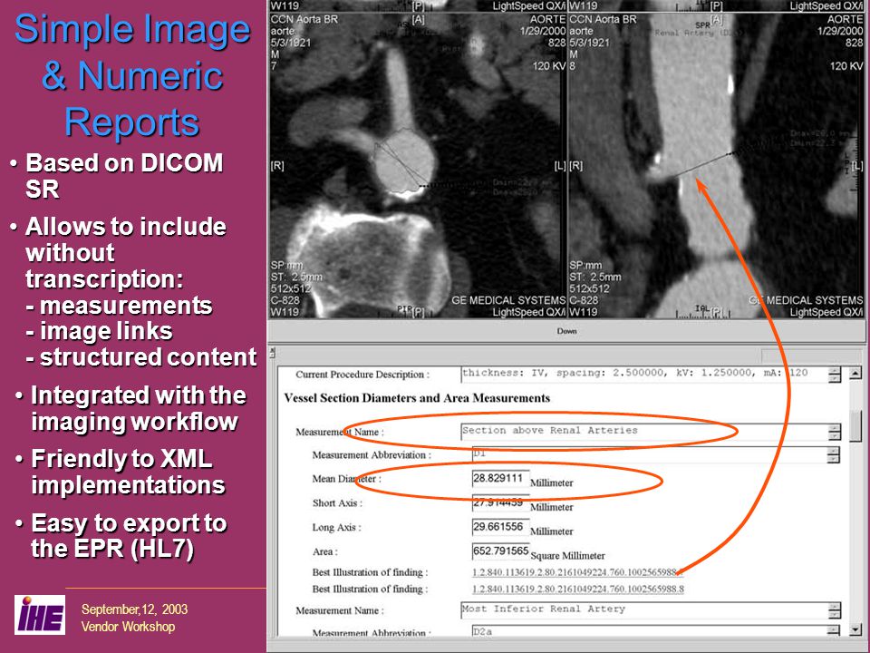Screen dimensions: 870x653
Task: Select the coronal aorta CT image numbered 8
Action: click(x=716, y=165)
